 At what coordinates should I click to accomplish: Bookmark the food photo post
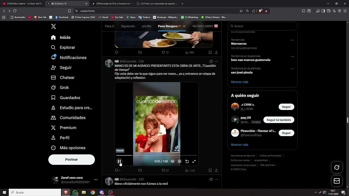click(210, 52)
